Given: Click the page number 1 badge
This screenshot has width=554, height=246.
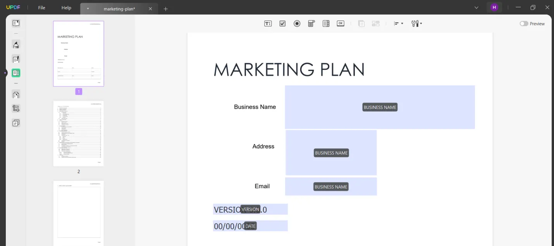Looking at the screenshot, I should [x=79, y=92].
